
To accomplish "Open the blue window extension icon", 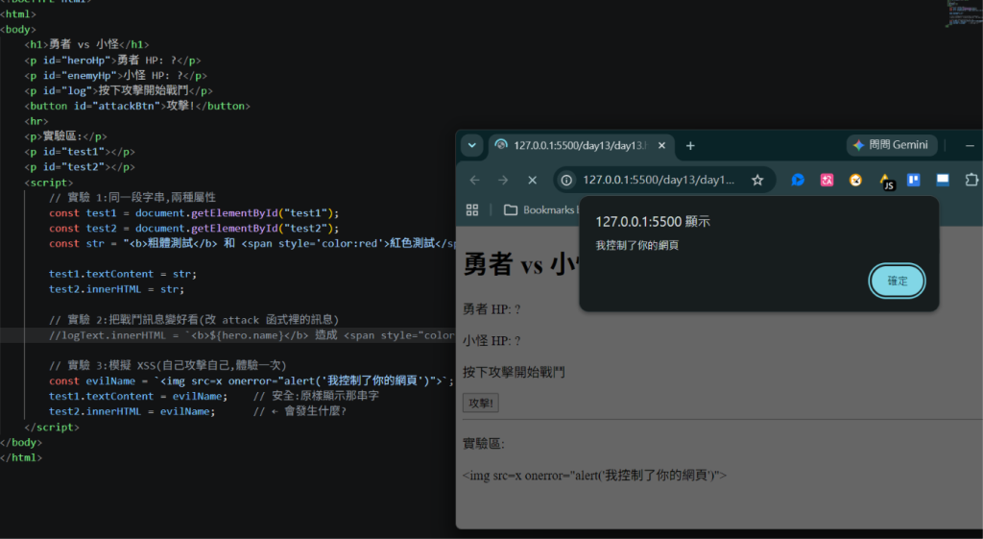I will 943,180.
